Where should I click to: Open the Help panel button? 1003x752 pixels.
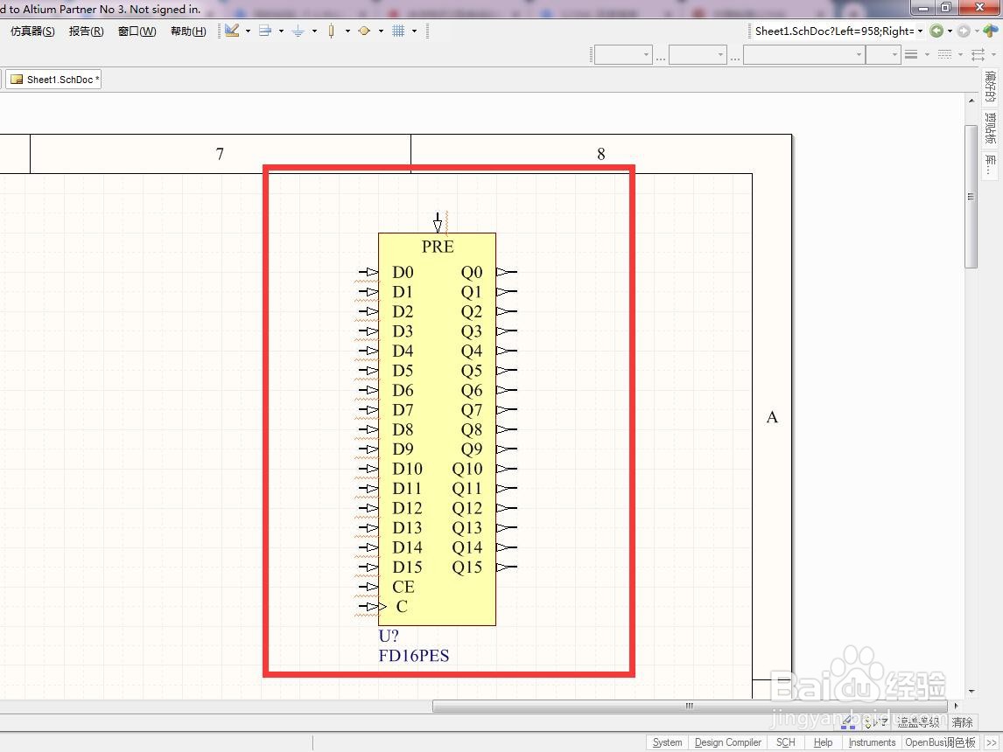tap(823, 742)
